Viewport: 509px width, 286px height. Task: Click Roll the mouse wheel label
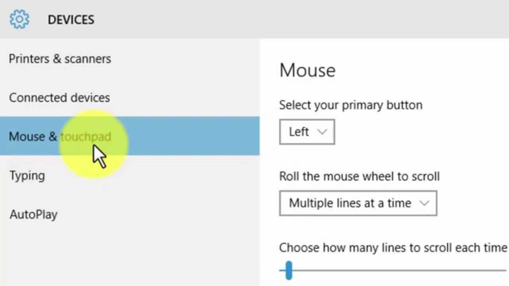pos(359,176)
